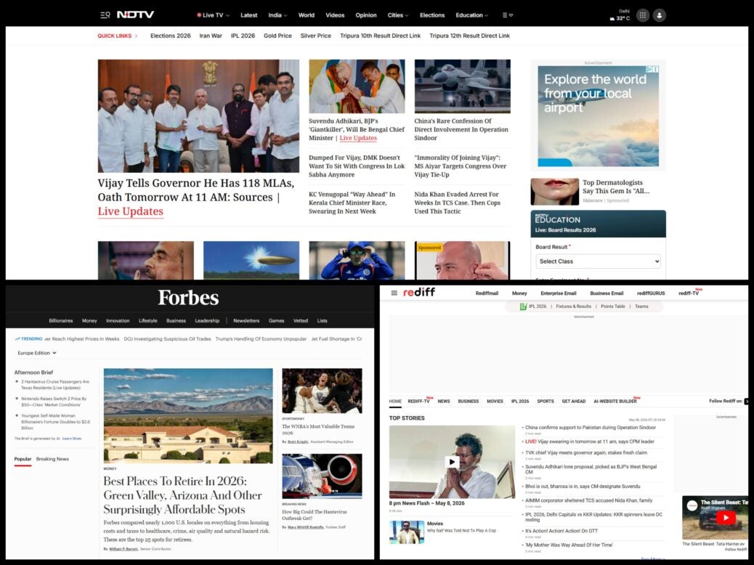The width and height of the screenshot is (754, 565).
Task: Click the rediff logo
Action: (x=419, y=293)
